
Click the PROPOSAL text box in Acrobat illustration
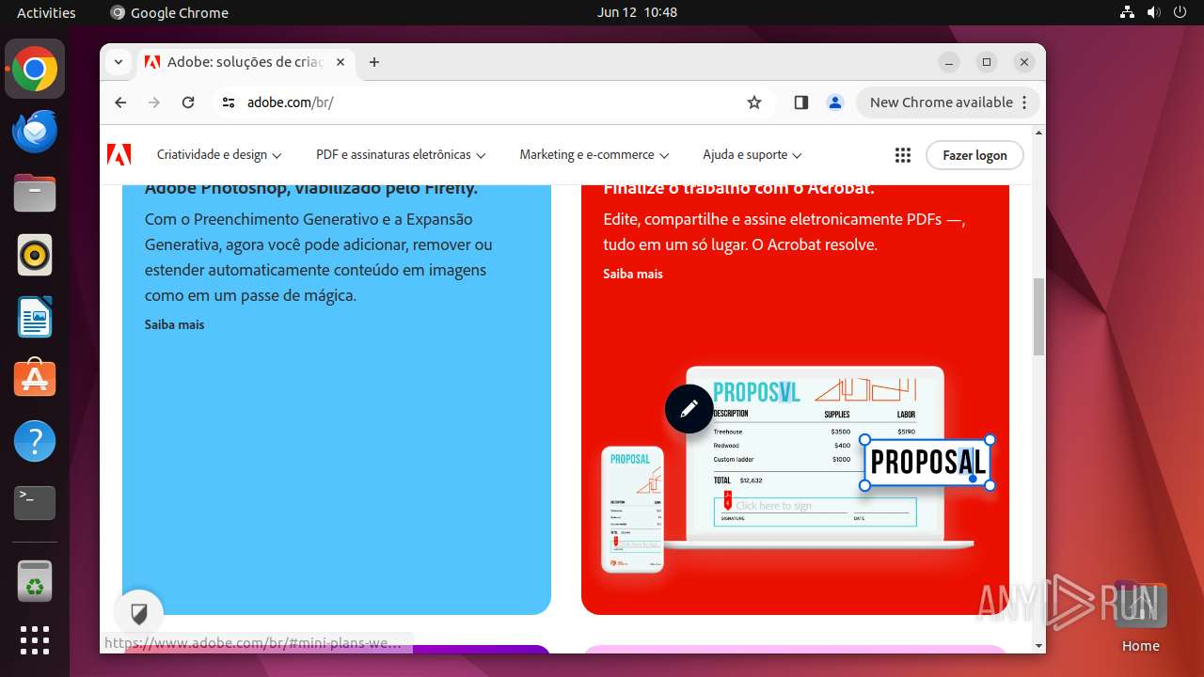click(927, 463)
